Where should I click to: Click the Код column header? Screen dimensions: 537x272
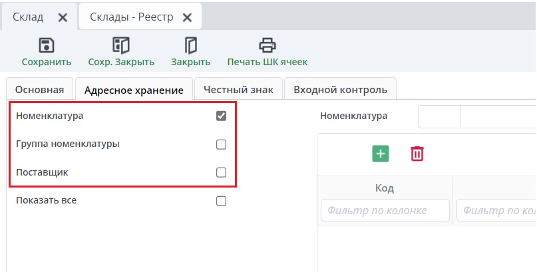click(385, 188)
